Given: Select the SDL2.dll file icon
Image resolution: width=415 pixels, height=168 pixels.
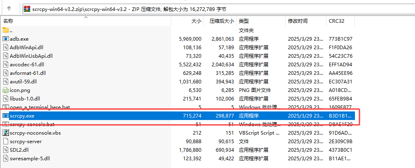Looking at the screenshot, I should point(6,150).
